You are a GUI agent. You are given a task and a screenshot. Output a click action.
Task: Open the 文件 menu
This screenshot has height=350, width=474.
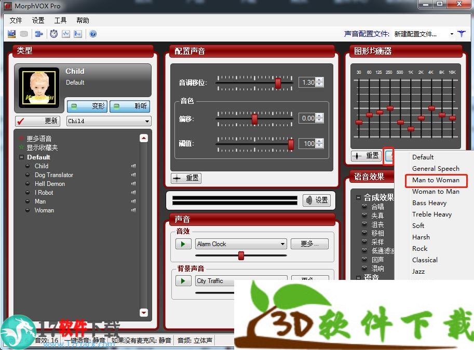pyautogui.click(x=16, y=20)
